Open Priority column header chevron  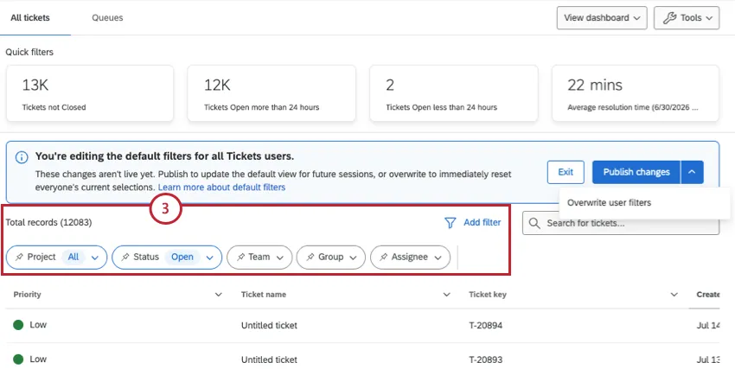pos(219,295)
